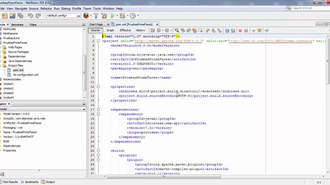Click the Stop Macro Recording icon

point(246,31)
